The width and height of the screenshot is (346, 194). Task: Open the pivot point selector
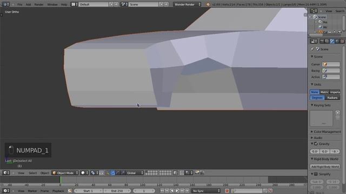94,173
